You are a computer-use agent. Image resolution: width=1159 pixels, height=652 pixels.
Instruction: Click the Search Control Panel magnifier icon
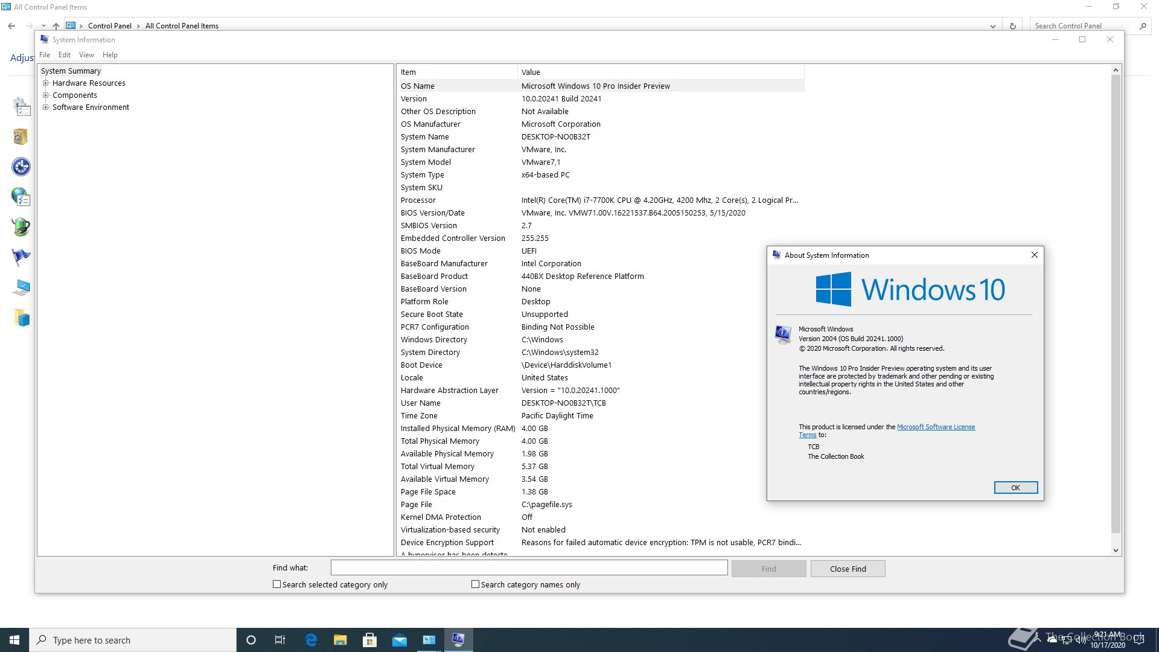point(1143,26)
